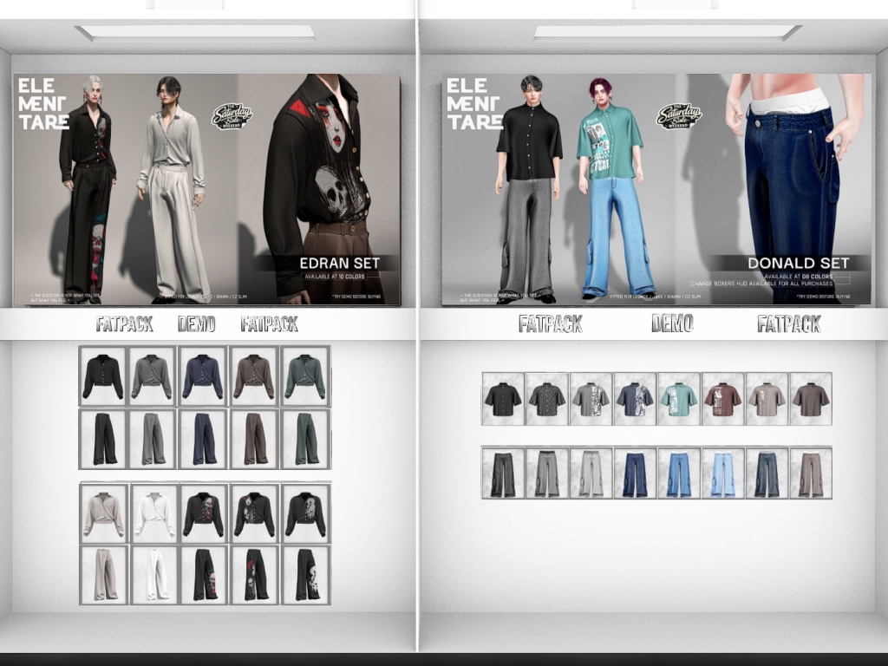Choose the gray Edran shirt swatch
Viewport: 888px width, 666px height.
[153, 377]
